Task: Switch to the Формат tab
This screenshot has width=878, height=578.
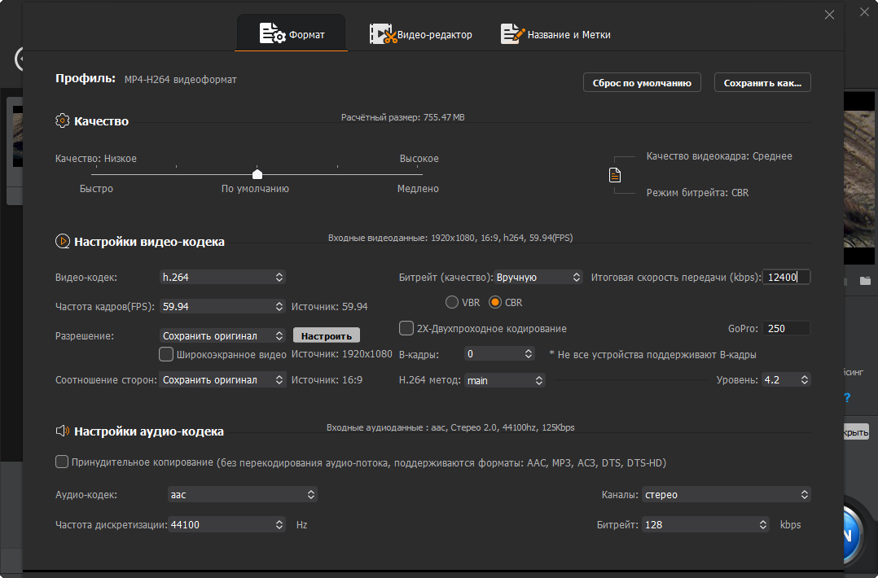Action: [292, 34]
